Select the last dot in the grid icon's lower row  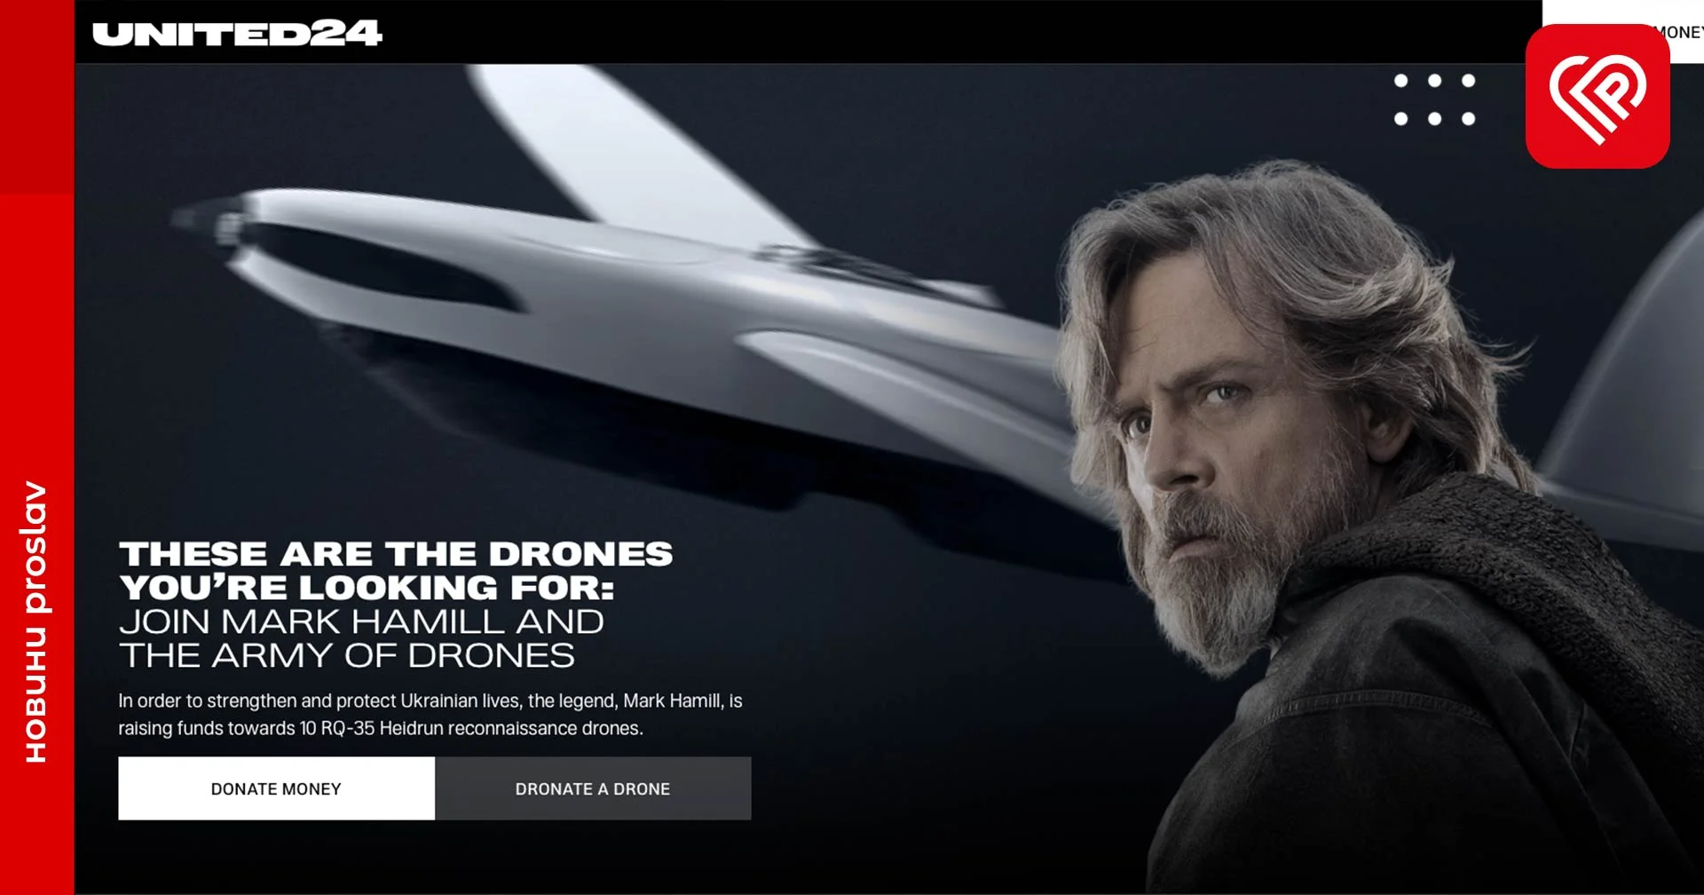click(1468, 119)
